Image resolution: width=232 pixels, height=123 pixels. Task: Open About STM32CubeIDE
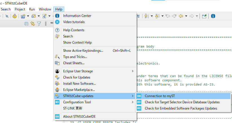[95, 117]
